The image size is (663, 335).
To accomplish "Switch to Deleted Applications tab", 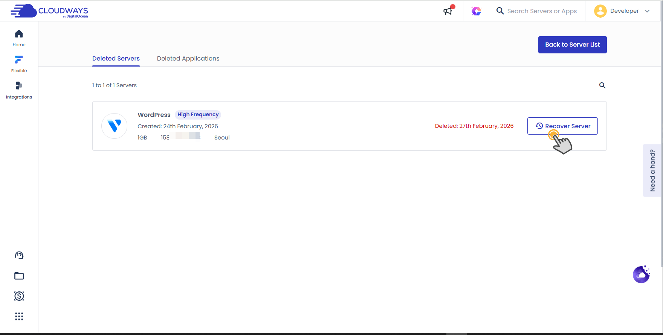I will [188, 58].
